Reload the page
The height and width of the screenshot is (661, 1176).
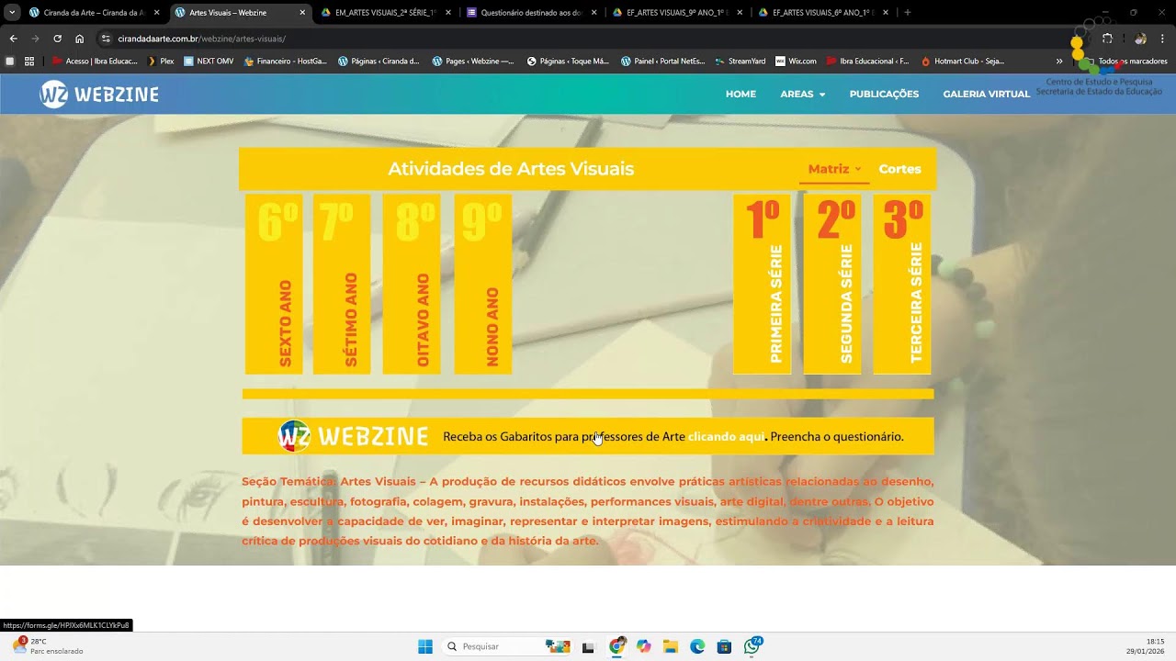tap(57, 39)
